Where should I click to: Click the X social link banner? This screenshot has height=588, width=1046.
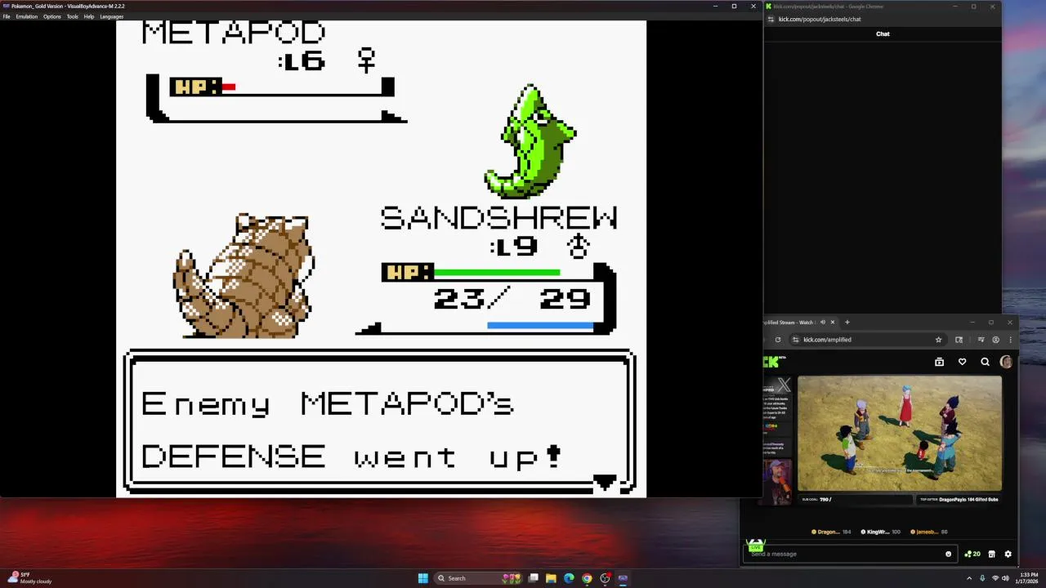point(778,385)
